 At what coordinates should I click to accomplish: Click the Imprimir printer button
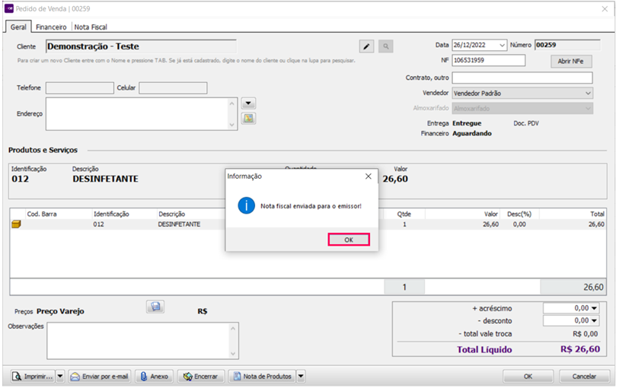click(x=34, y=376)
